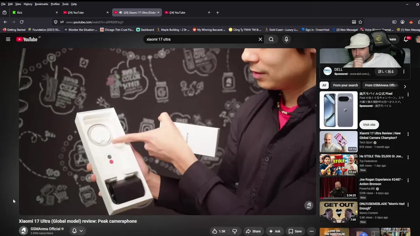The width and height of the screenshot is (420, 236).
Task: Open menu for Joe Rogan Experience video
Action: click(x=408, y=180)
